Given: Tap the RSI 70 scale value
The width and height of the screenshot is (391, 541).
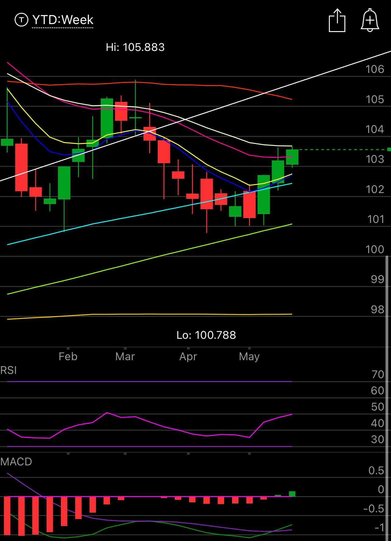Looking at the screenshot, I should point(378,374).
